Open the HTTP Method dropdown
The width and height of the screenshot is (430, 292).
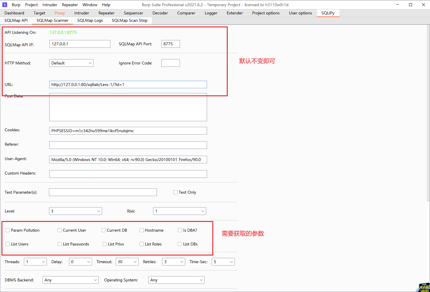point(71,63)
